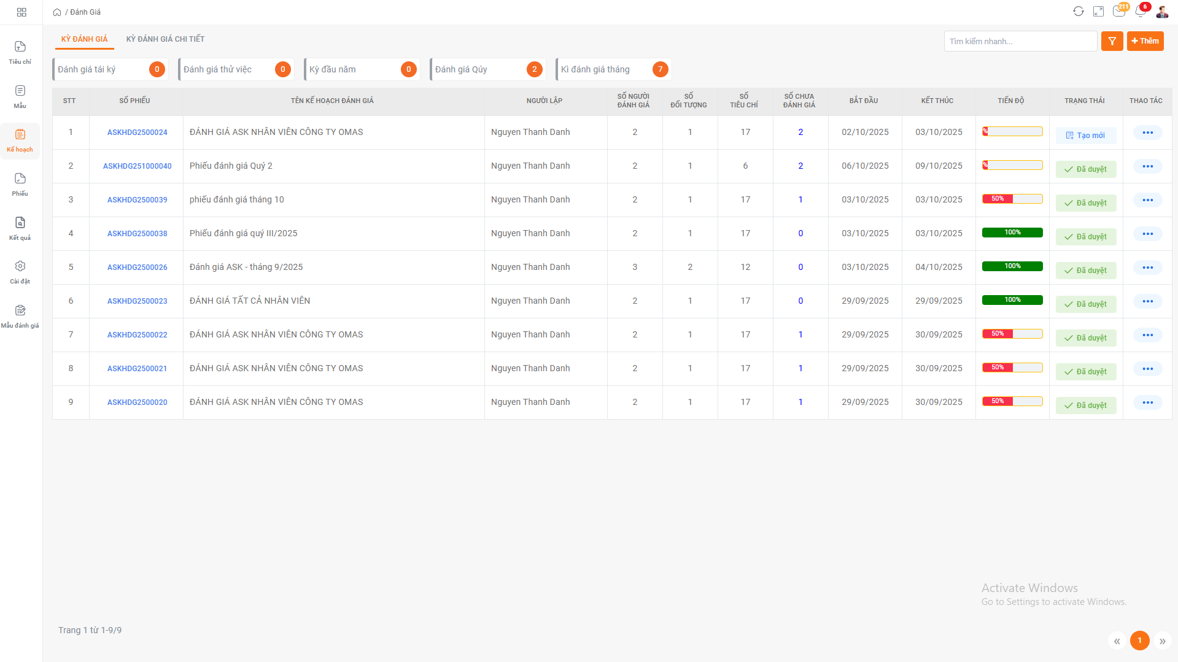This screenshot has width=1178, height=662.
Task: Open actions menu for row ASKHDG2500024
Action: tap(1147, 133)
